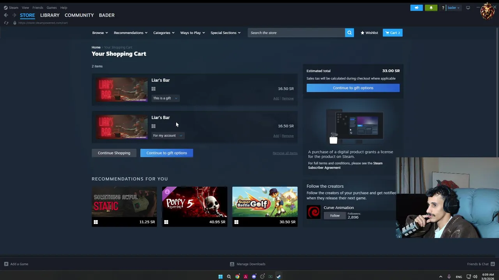
Task: Click the Steam taskbar icon
Action: click(x=278, y=276)
